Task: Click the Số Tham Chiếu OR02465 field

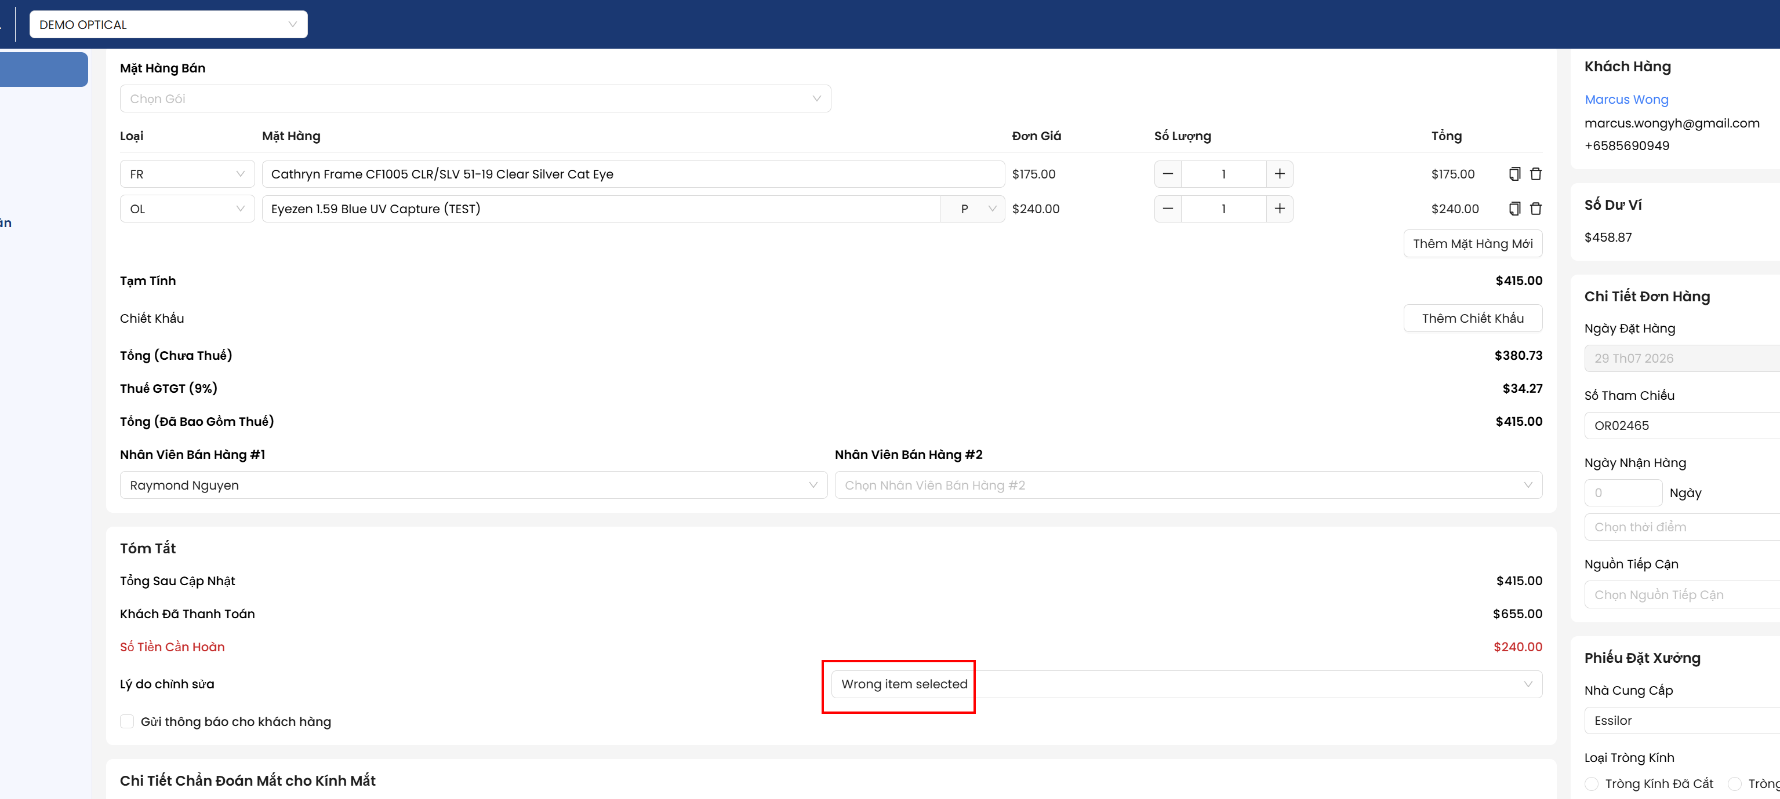Action: tap(1682, 425)
